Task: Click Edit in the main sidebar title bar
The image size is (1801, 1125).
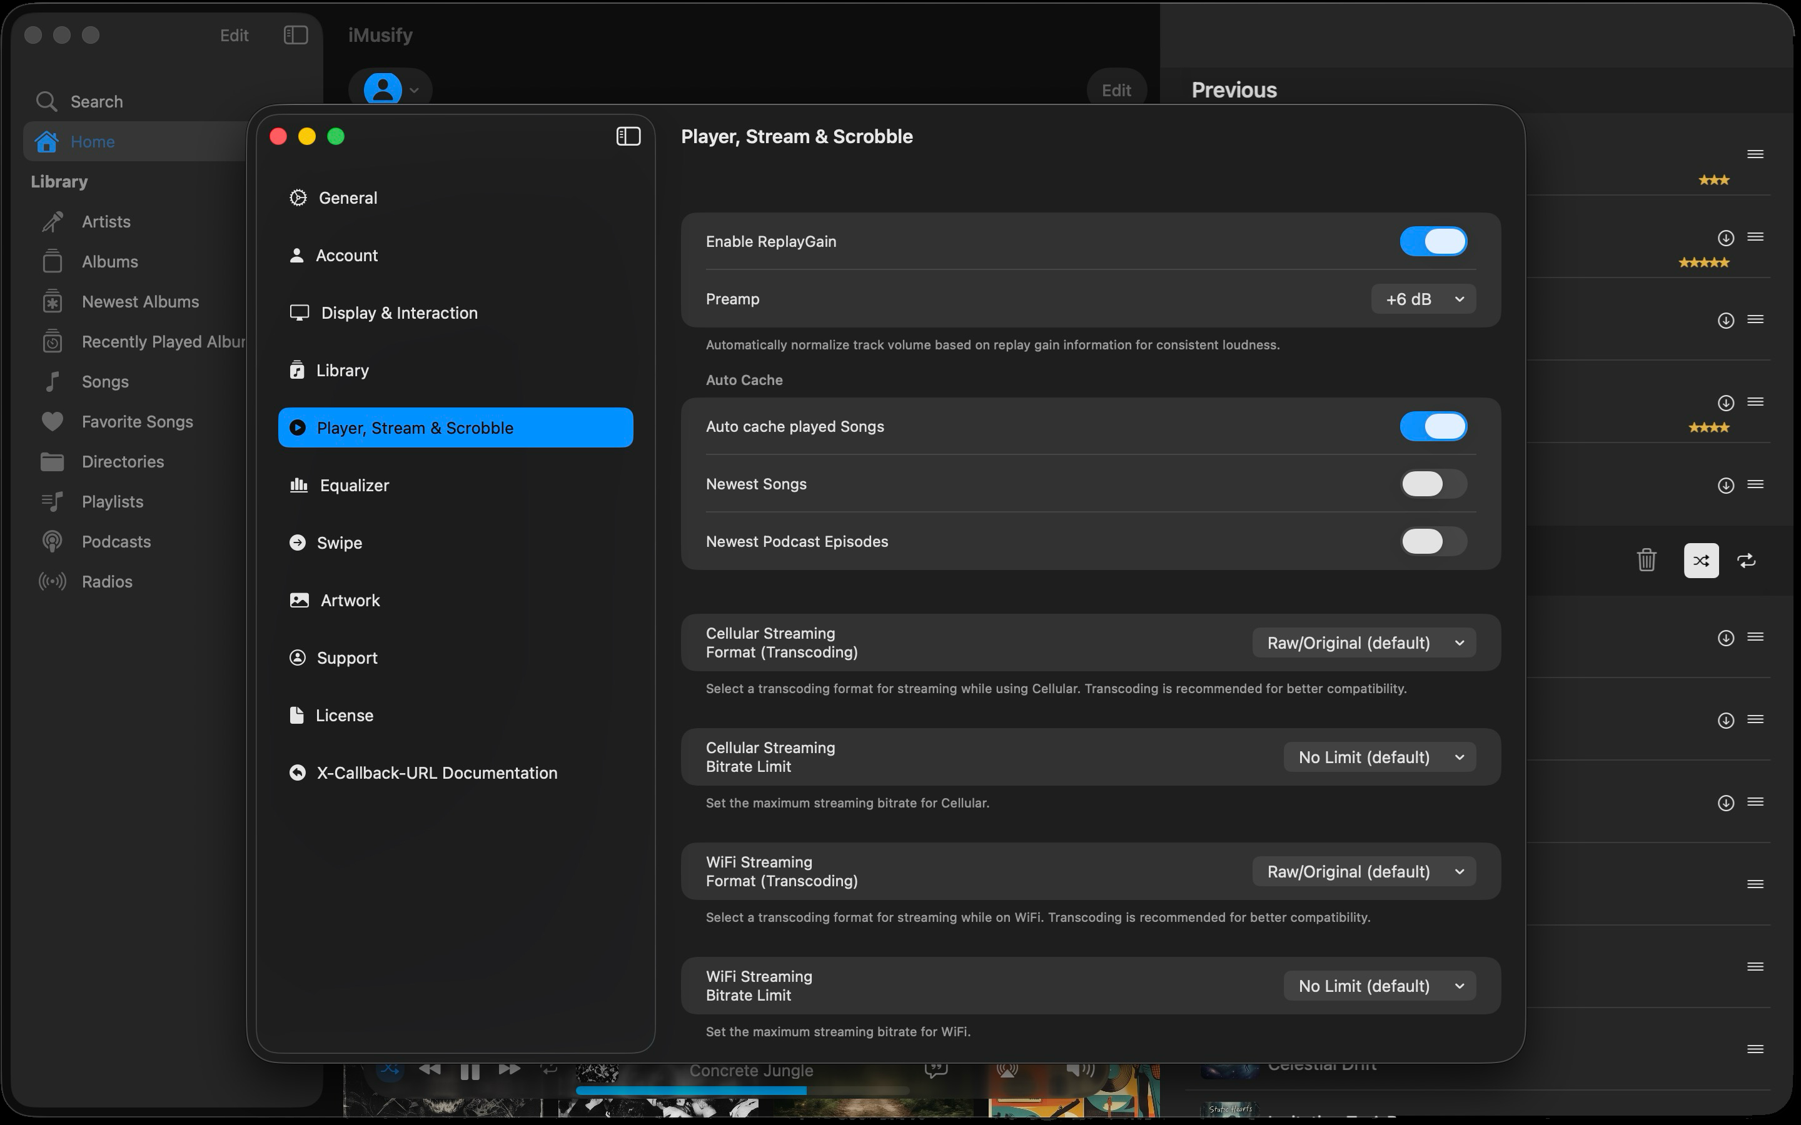Action: [x=234, y=36]
